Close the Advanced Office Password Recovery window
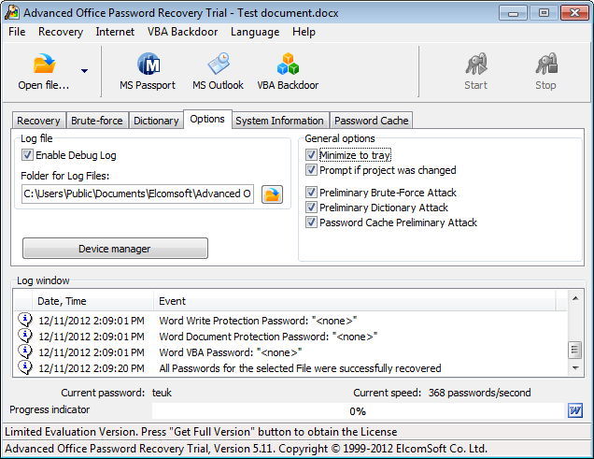 coord(574,13)
